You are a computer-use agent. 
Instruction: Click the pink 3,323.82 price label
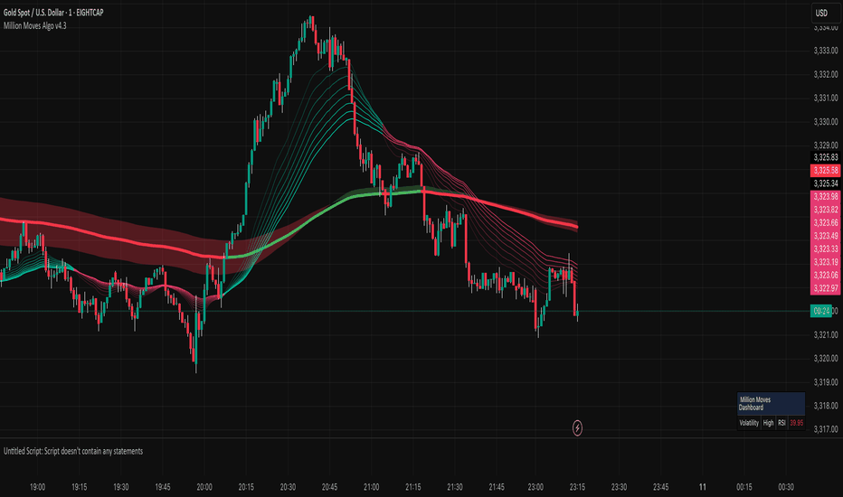tap(825, 210)
